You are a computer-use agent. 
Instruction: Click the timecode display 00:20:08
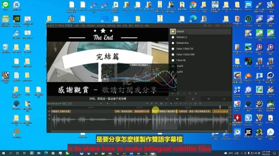[x=53, y=103]
